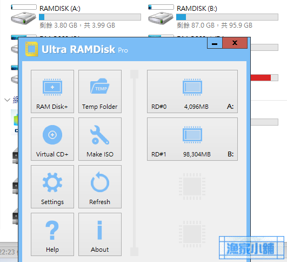This screenshot has width=287, height=262.
Task: Click the Ultra RAMDisk yellow chip logo
Action: click(x=32, y=49)
